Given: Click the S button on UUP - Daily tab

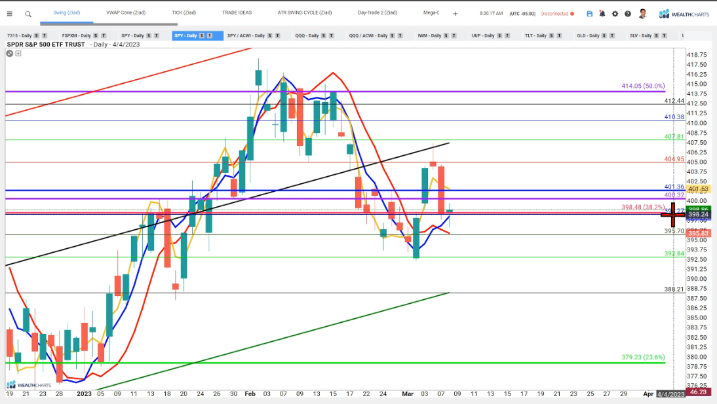Looking at the screenshot, I should 499,35.
